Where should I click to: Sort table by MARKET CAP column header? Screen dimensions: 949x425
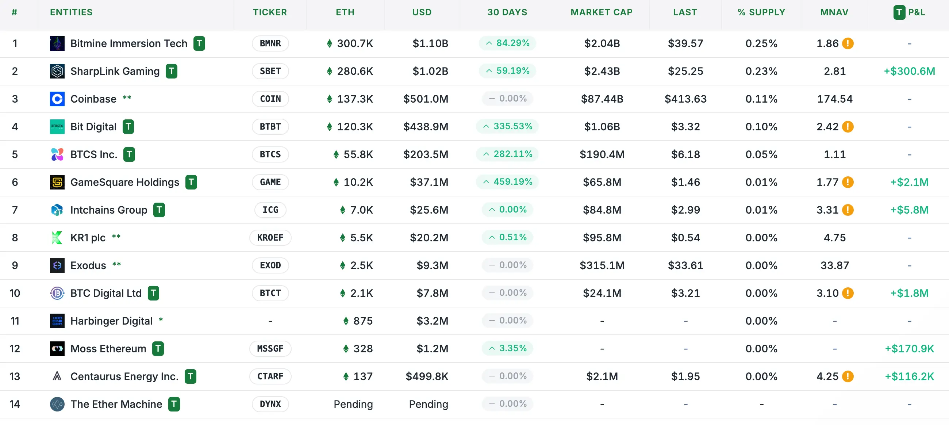click(601, 12)
